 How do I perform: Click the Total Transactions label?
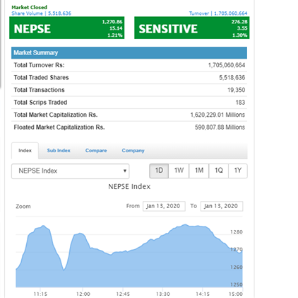(x=39, y=90)
